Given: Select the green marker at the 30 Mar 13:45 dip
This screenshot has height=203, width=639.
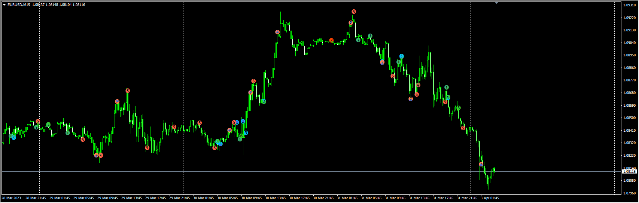Looking at the screenshot, I should [x=264, y=101].
